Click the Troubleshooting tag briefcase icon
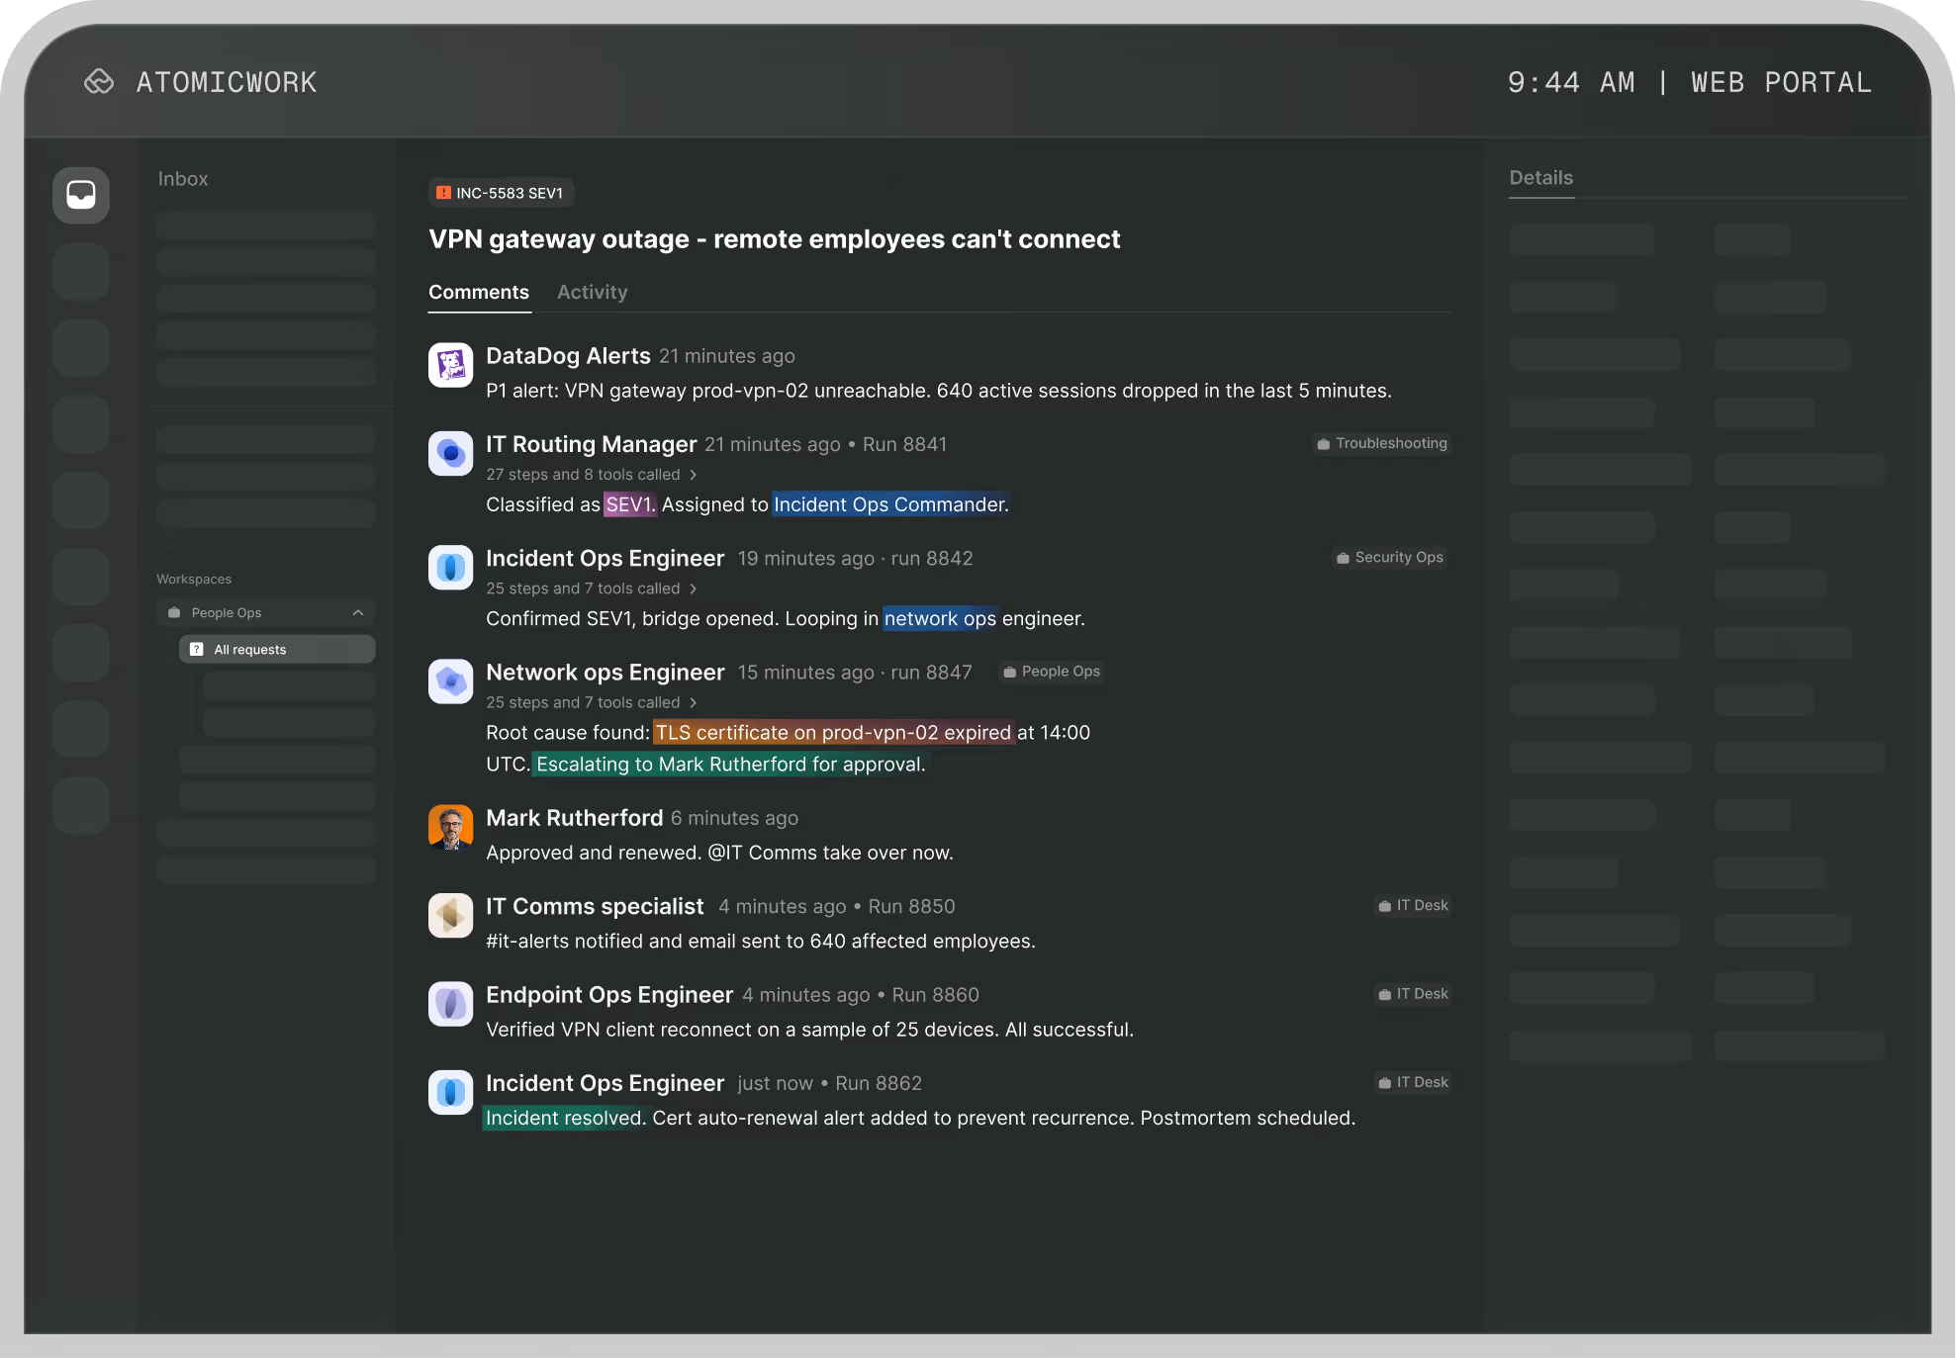 click(x=1323, y=444)
